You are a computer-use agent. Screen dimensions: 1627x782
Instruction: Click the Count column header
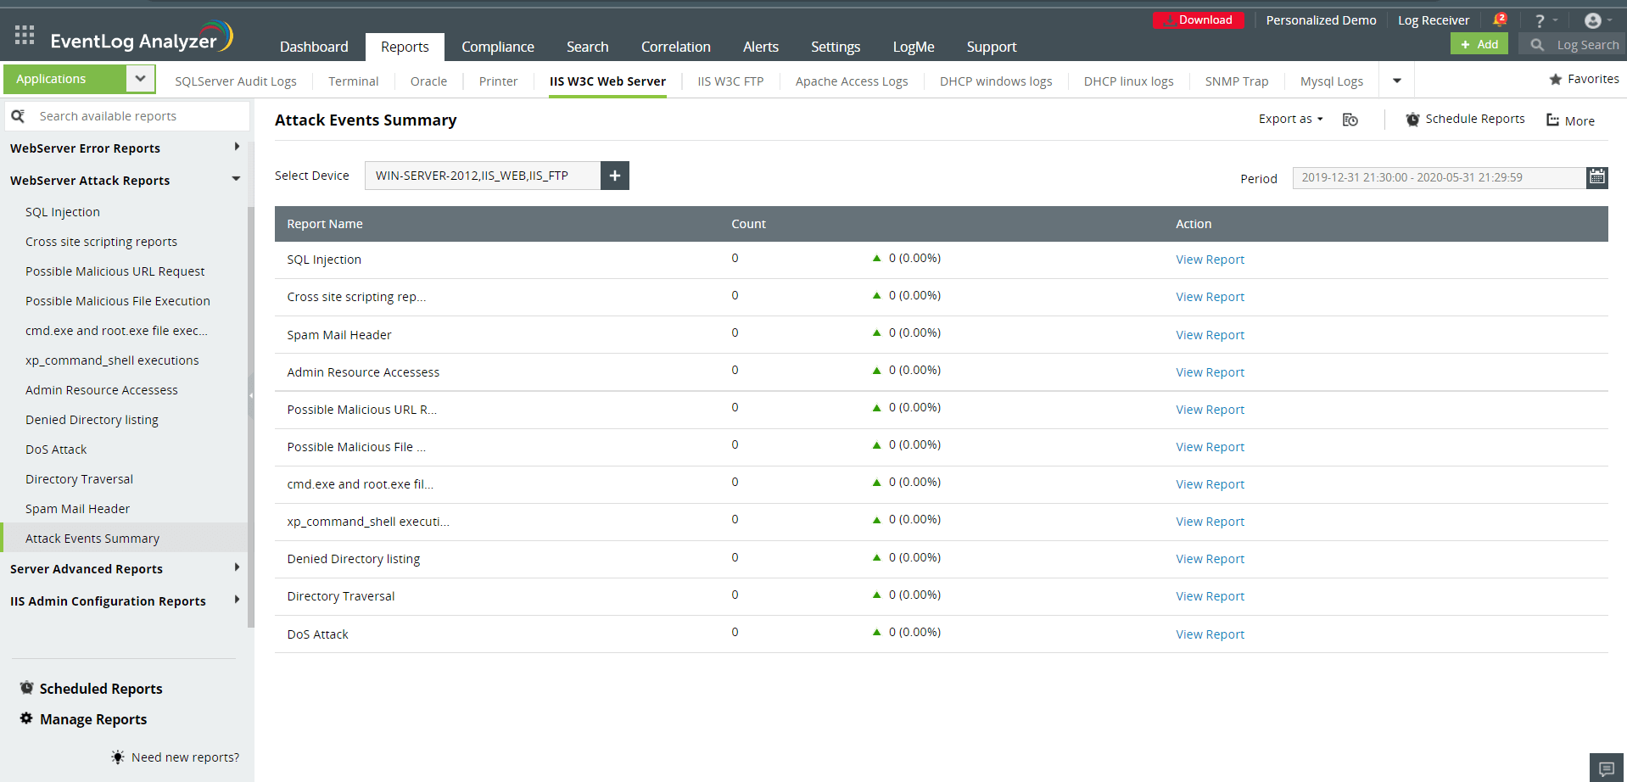pos(748,224)
